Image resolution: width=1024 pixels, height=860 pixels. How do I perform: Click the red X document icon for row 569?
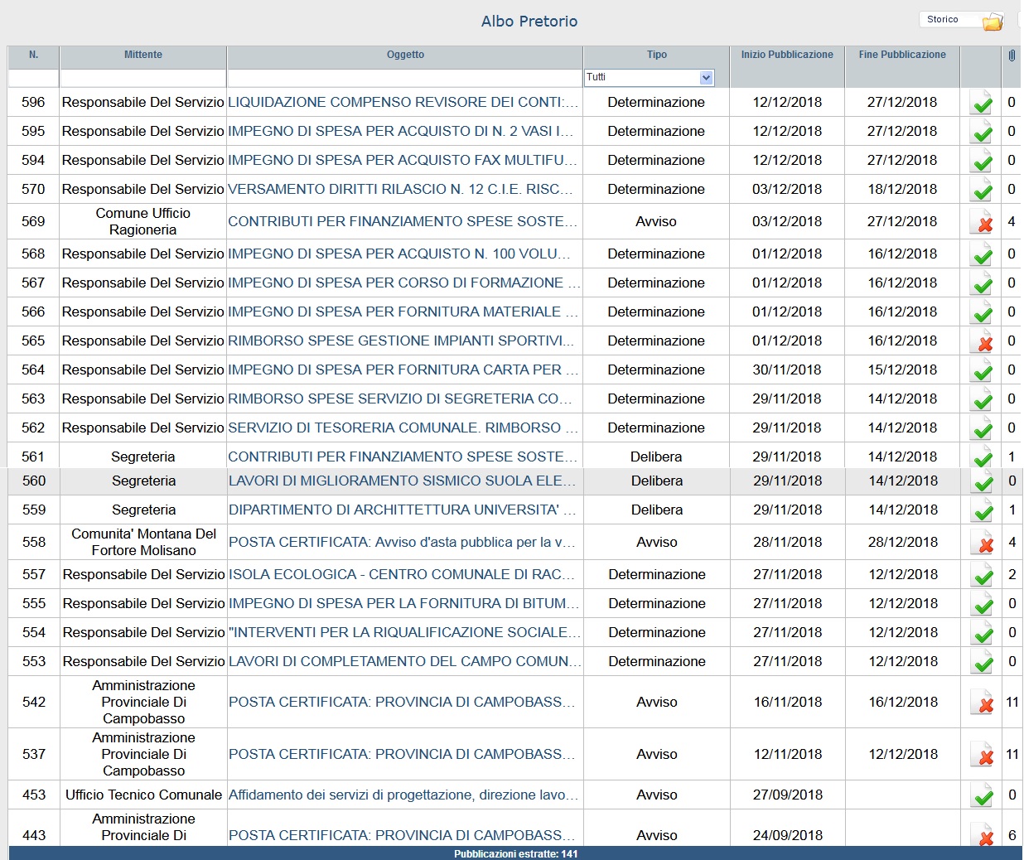pyautogui.click(x=982, y=221)
